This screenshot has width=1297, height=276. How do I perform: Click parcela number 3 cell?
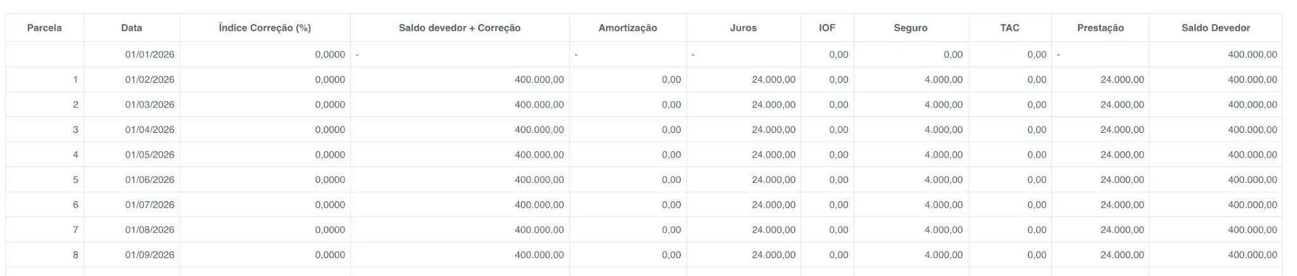[x=75, y=130]
